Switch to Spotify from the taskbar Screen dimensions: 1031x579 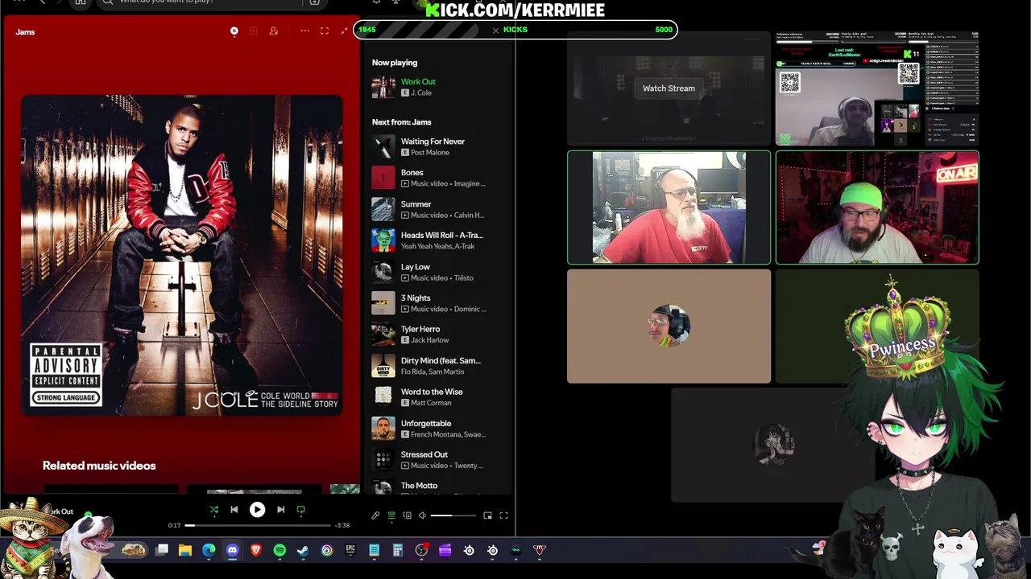[x=279, y=550]
